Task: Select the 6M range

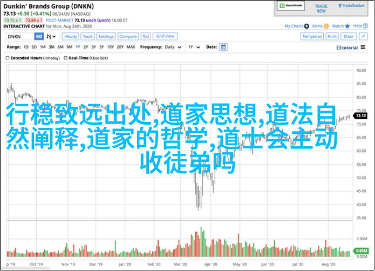Action: 60,47
